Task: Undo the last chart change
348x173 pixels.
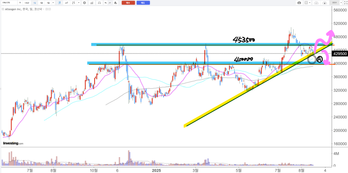Action: click(106, 3)
